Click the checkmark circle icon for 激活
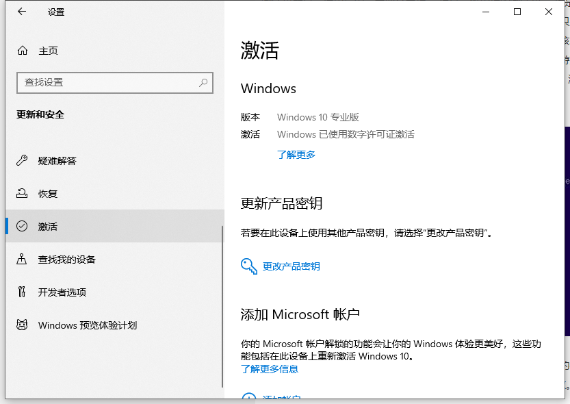Screen dimensions: 570x404 click(x=23, y=227)
